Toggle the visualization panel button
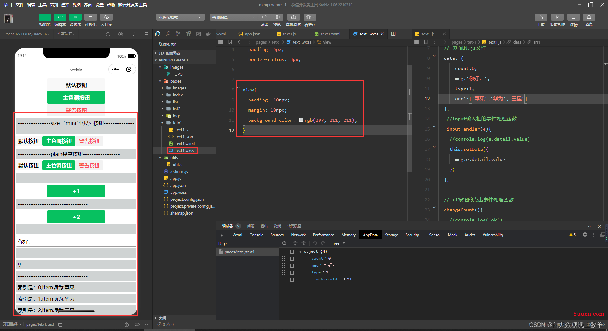 pyautogui.click(x=91, y=17)
